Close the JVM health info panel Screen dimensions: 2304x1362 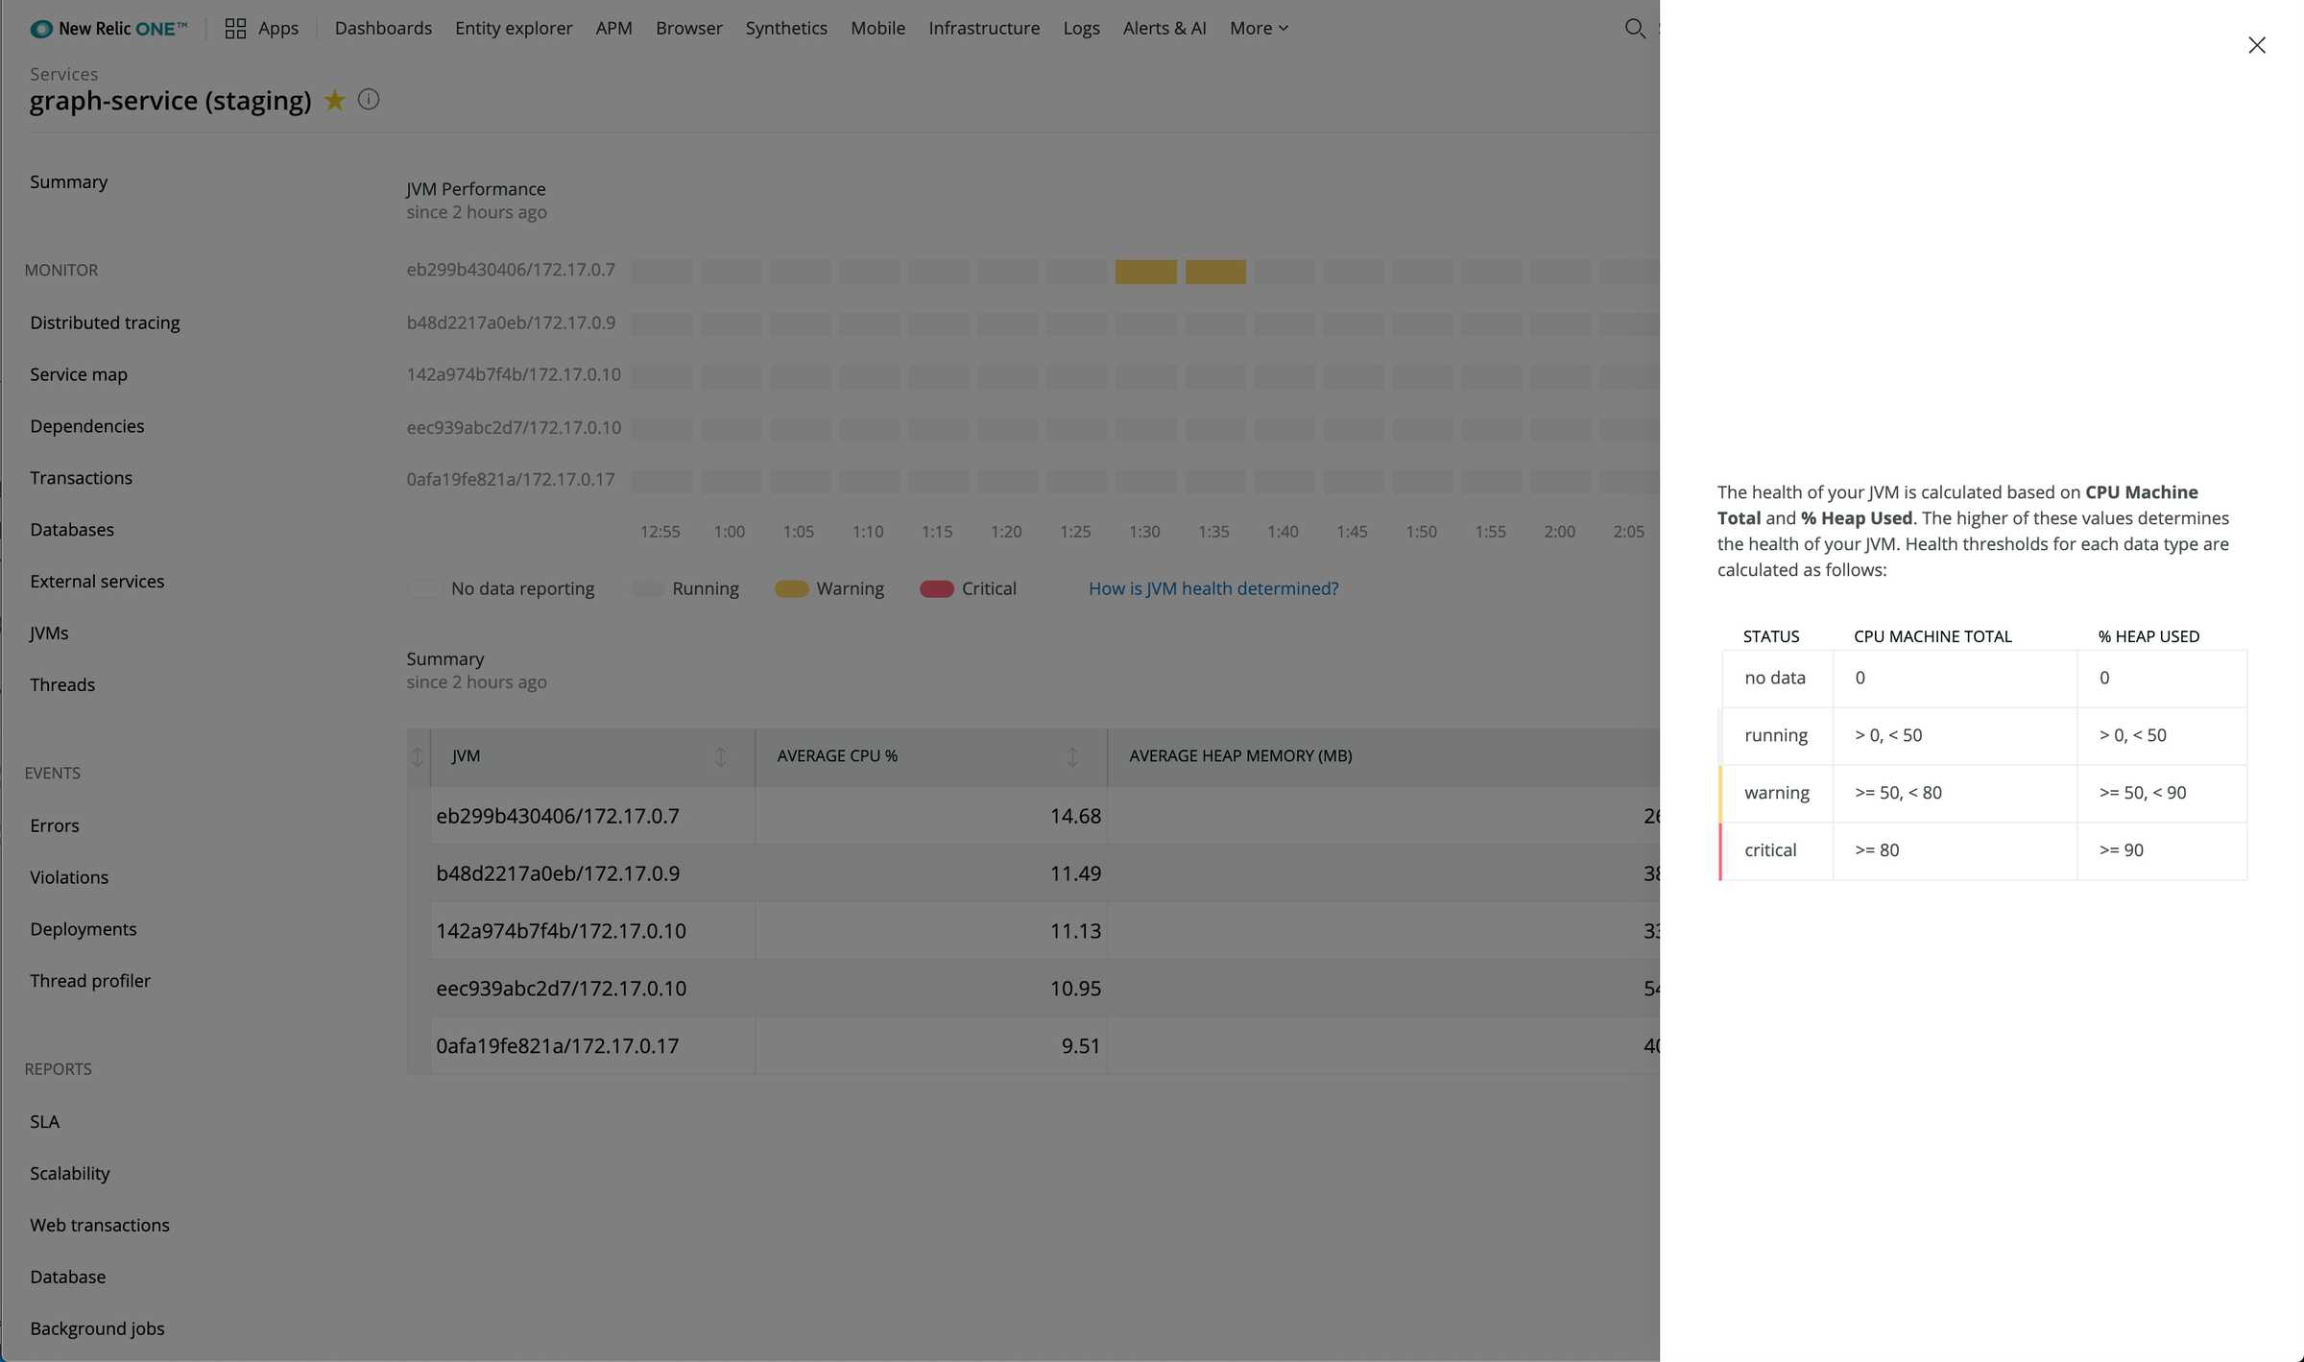click(x=2256, y=45)
